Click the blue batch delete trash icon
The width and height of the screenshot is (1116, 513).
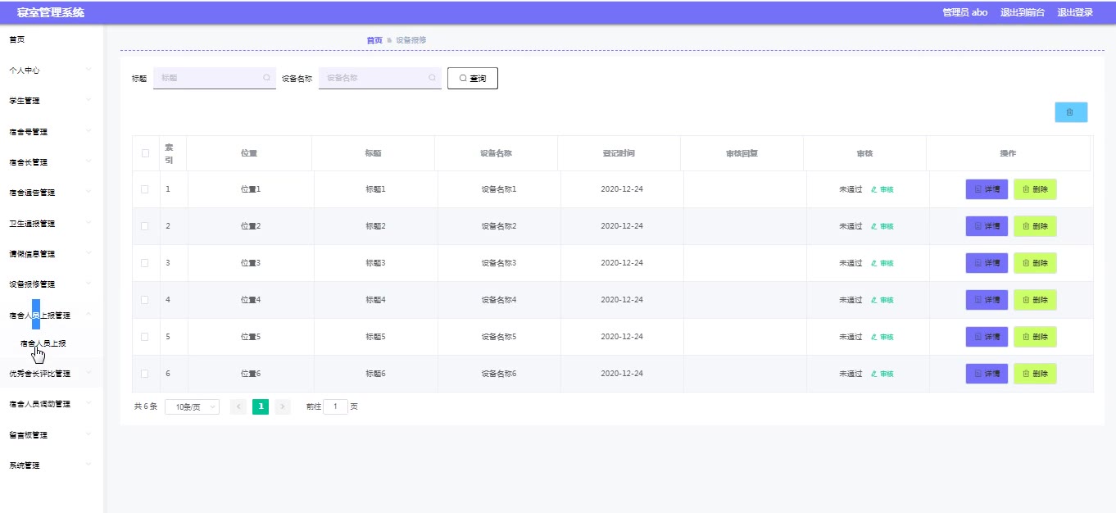[1070, 112]
